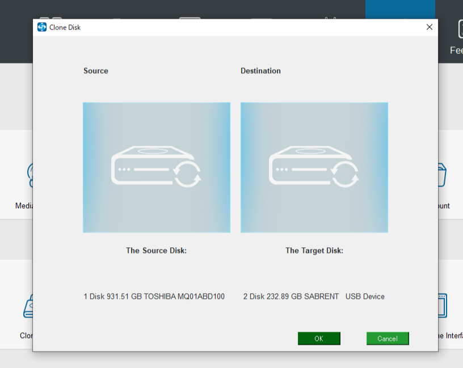
Task: Select the Destination disk image panel
Action: 314,167
